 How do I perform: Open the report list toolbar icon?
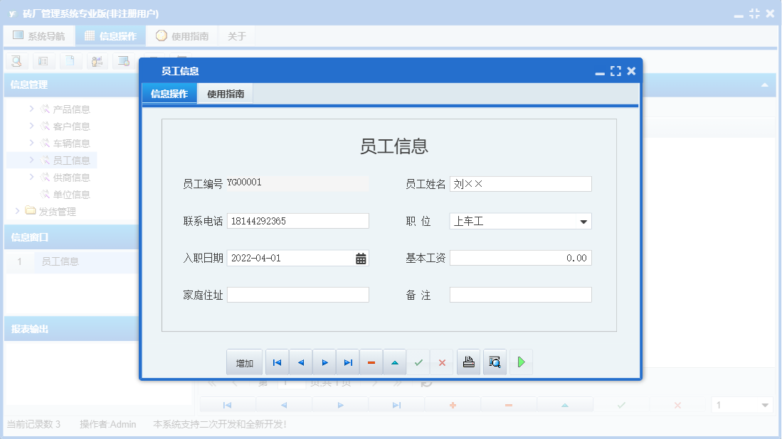click(x=44, y=62)
